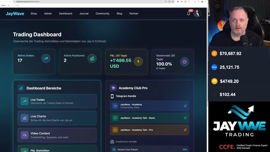Open the Live Trades section
The width and height of the screenshot is (270, 152).
[x=57, y=101]
